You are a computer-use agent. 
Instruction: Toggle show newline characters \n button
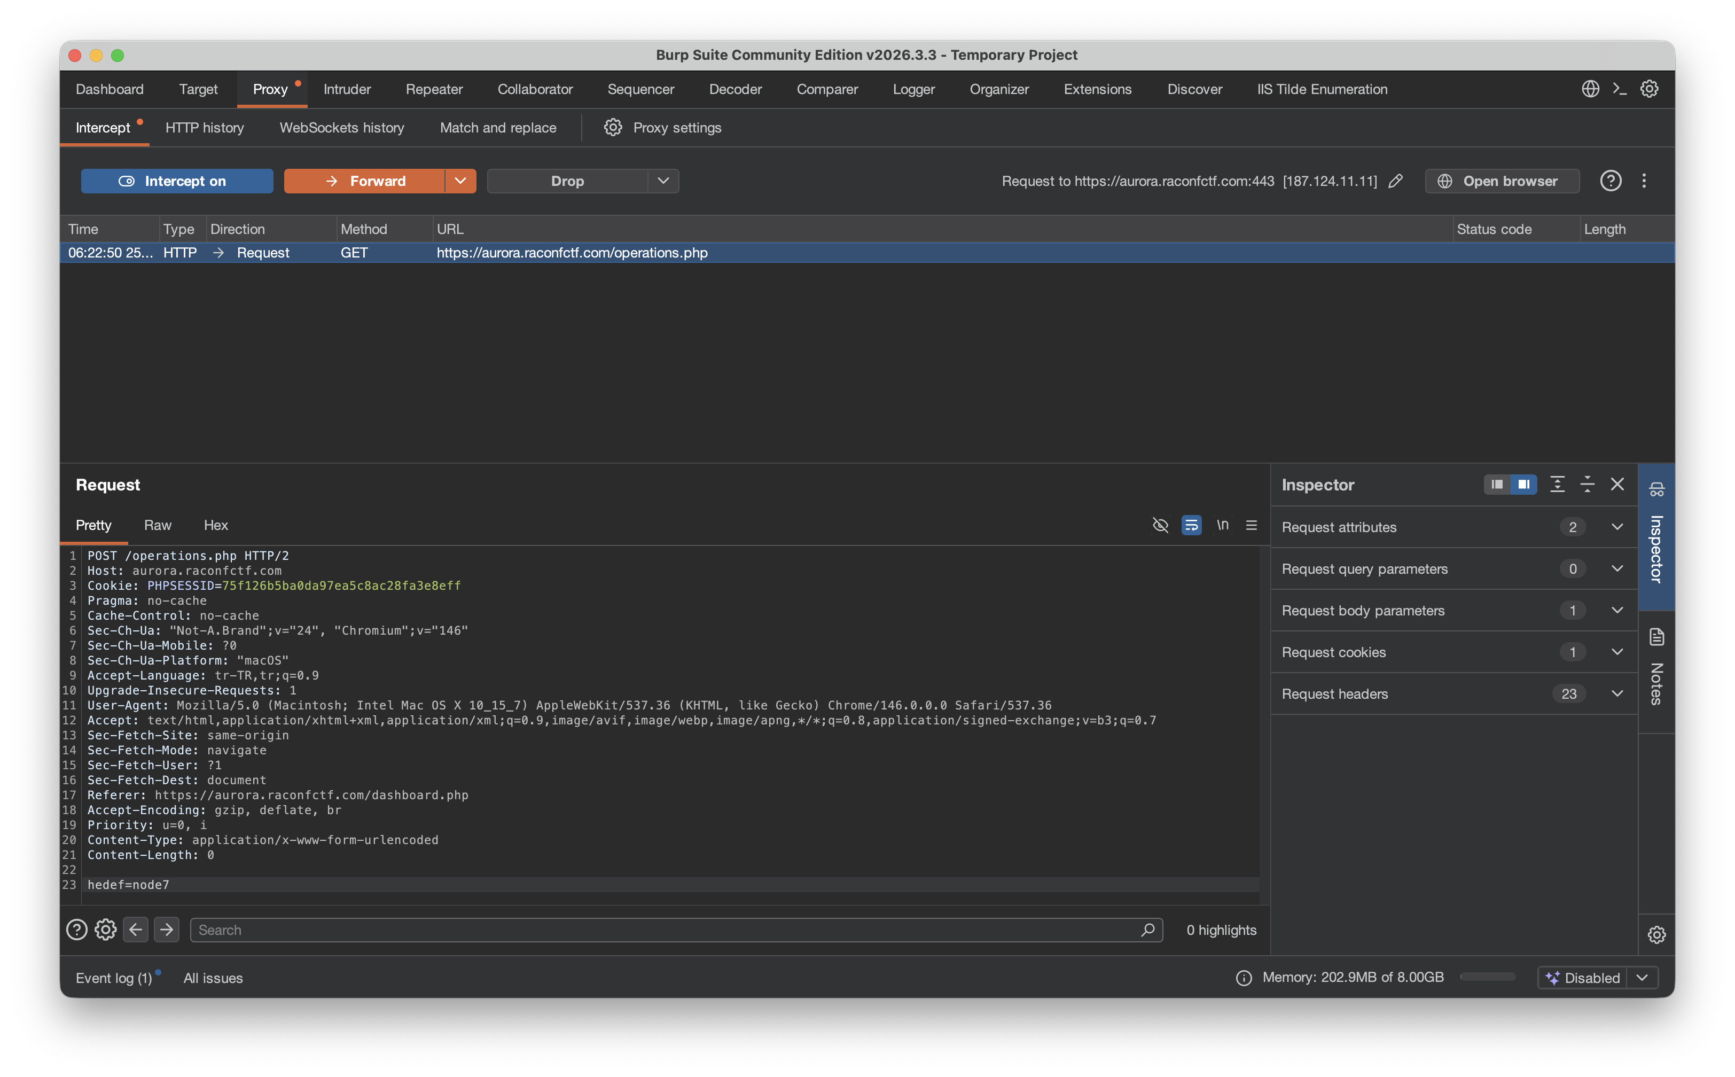pos(1222,525)
